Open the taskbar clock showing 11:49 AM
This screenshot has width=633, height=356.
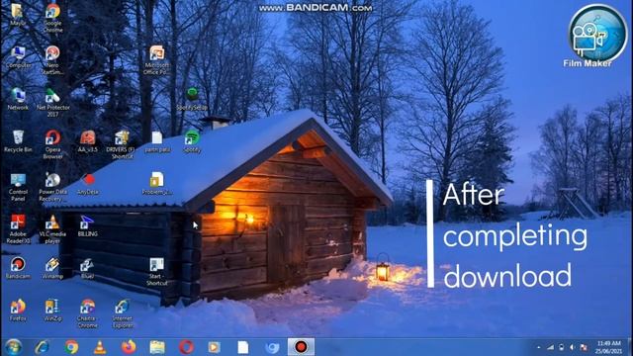(x=608, y=347)
